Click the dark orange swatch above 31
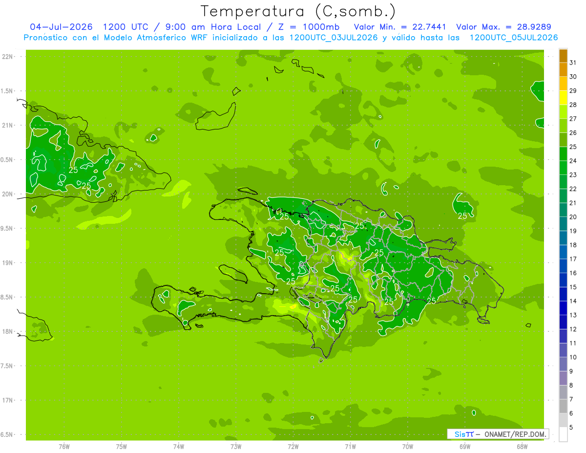The height and width of the screenshot is (453, 586). [x=564, y=56]
